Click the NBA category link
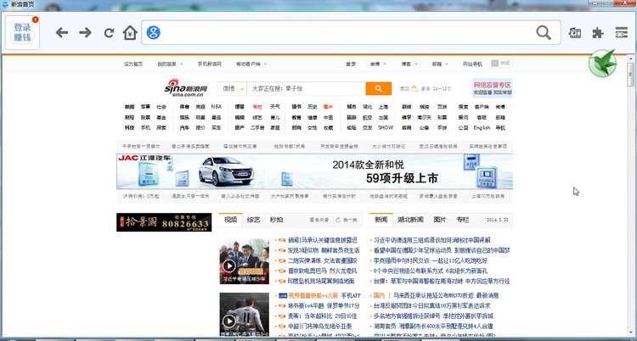The image size is (637, 341). click(217, 107)
